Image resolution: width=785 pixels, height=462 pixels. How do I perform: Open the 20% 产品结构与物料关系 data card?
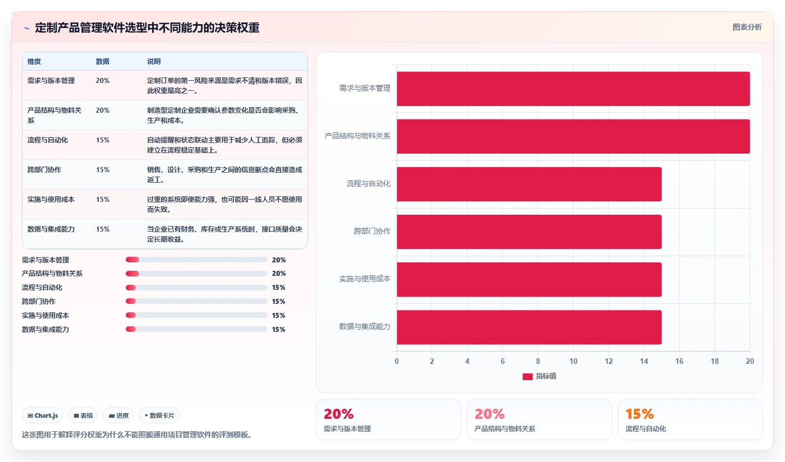click(x=539, y=419)
